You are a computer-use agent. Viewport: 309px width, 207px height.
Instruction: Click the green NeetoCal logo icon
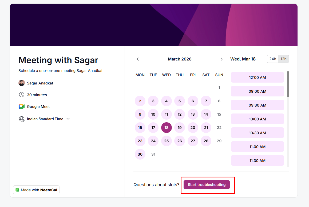[x=18, y=190]
